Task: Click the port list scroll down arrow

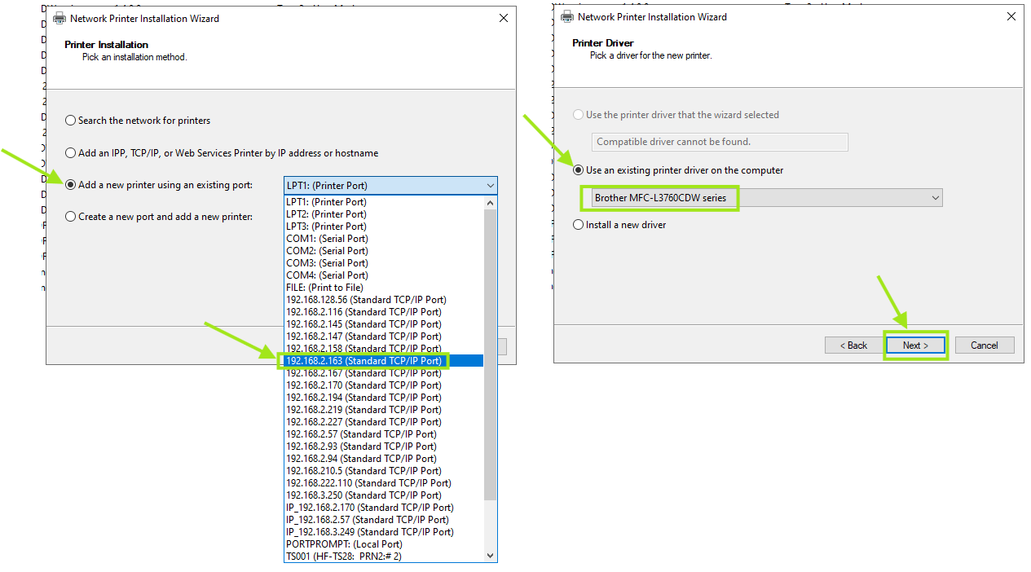Action: click(x=490, y=556)
